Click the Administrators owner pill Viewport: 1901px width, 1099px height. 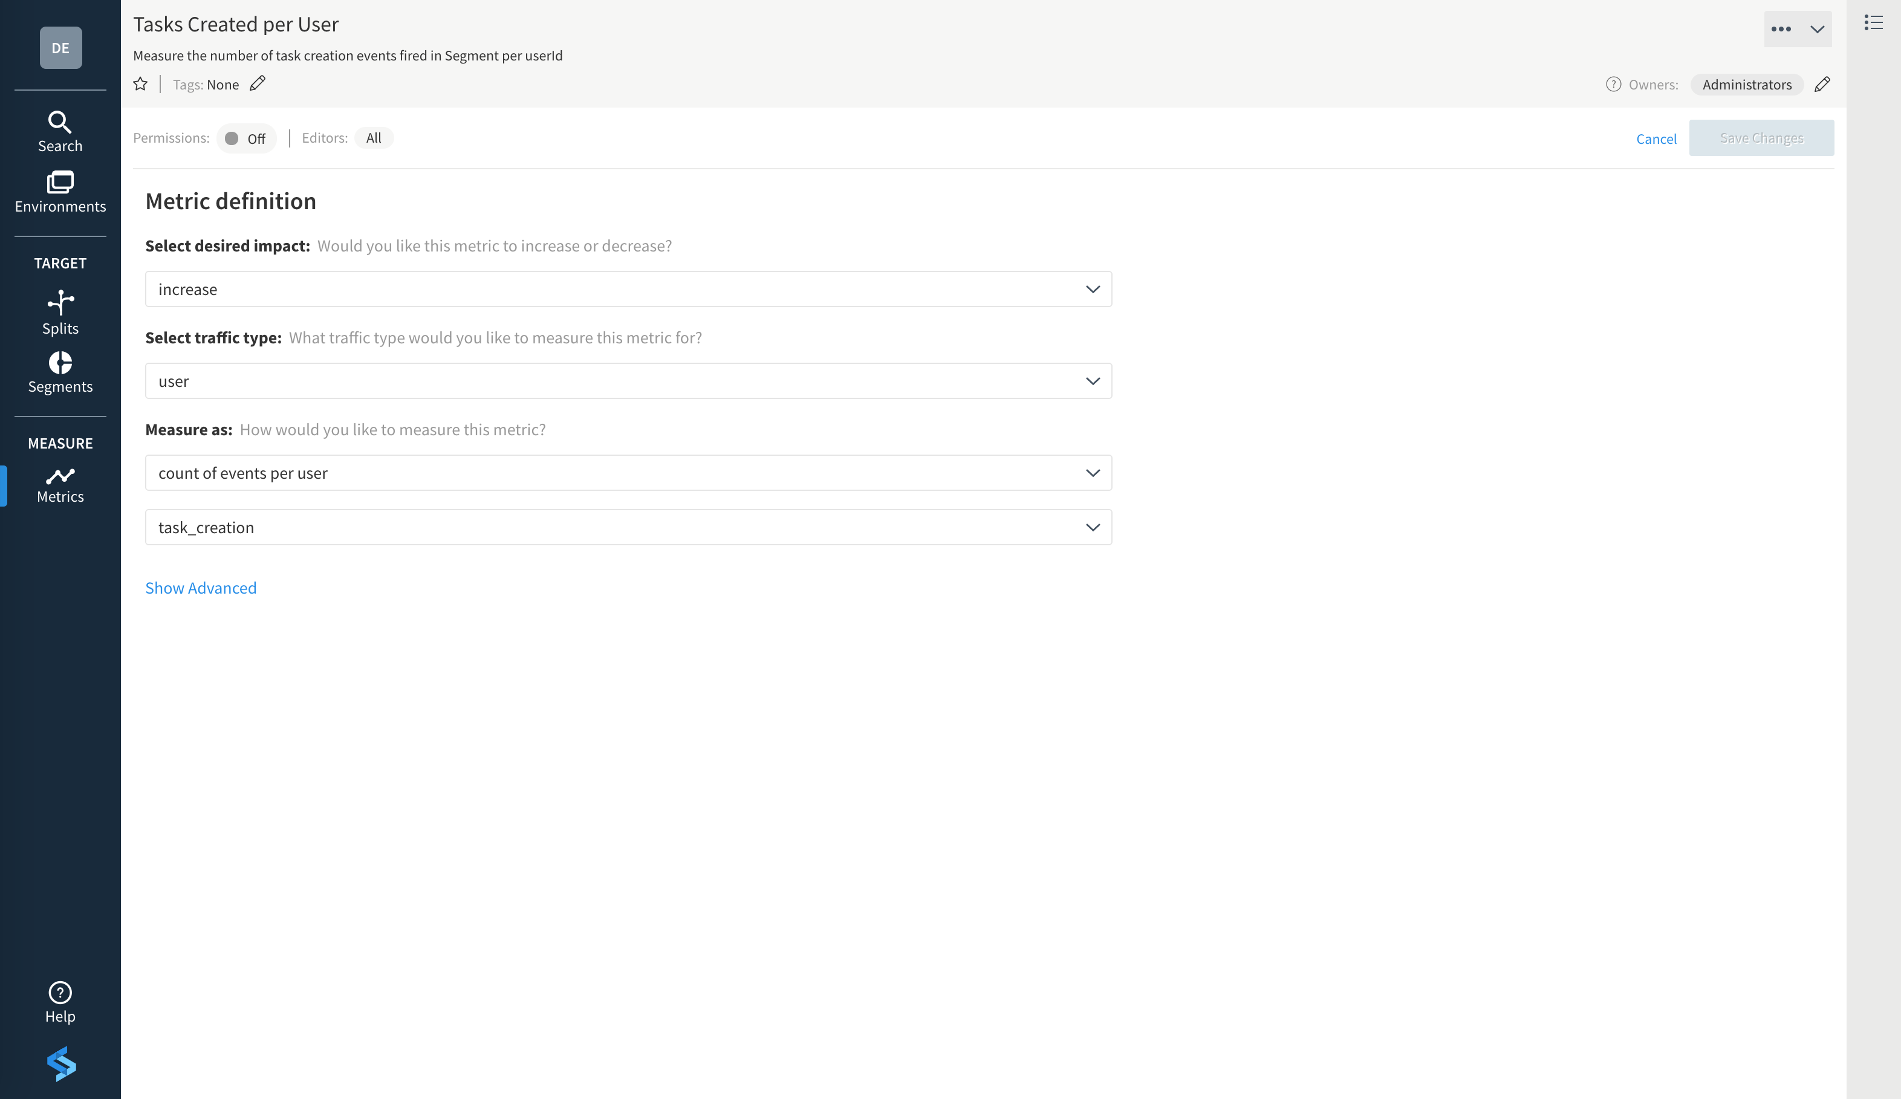click(x=1746, y=85)
